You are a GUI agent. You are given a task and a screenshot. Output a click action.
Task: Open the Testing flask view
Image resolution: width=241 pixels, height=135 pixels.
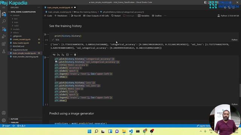tap(4, 51)
